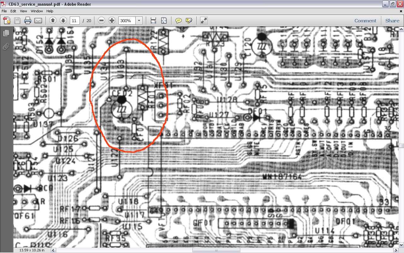Toggle read mode expand icon
The height and width of the screenshot is (253, 404).
204,21
